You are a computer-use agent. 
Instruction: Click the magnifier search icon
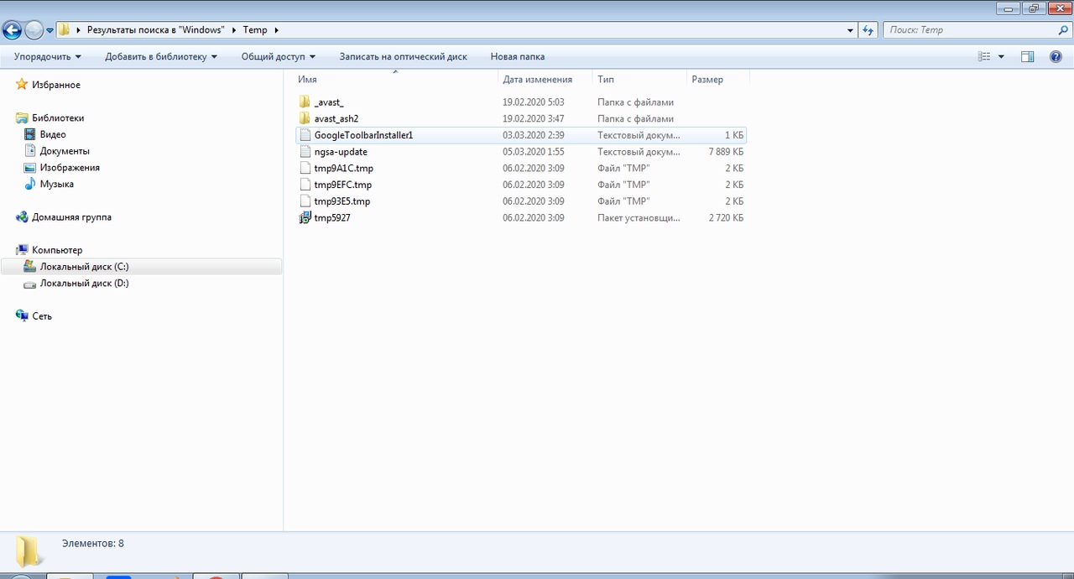click(x=1064, y=30)
